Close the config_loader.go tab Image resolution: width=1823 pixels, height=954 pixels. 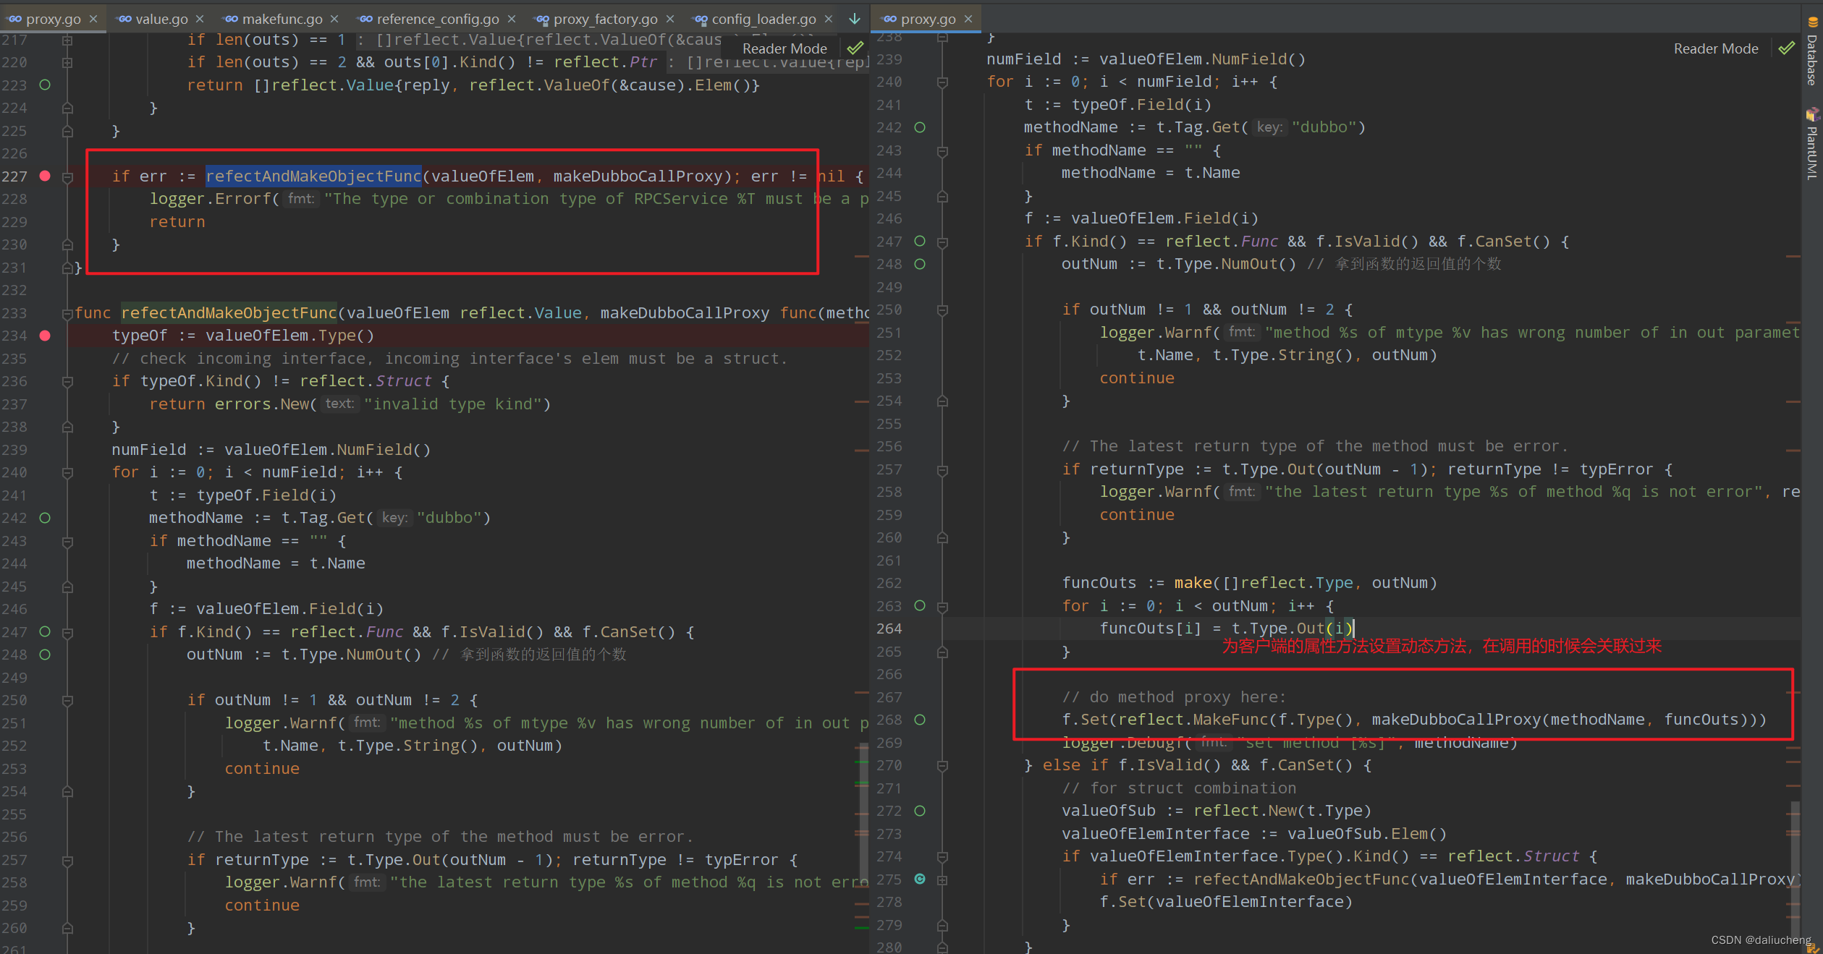[829, 19]
